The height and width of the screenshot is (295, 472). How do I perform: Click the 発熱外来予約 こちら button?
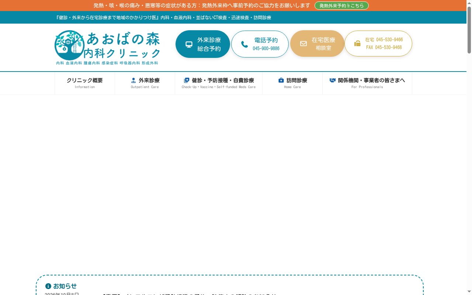pyautogui.click(x=341, y=6)
